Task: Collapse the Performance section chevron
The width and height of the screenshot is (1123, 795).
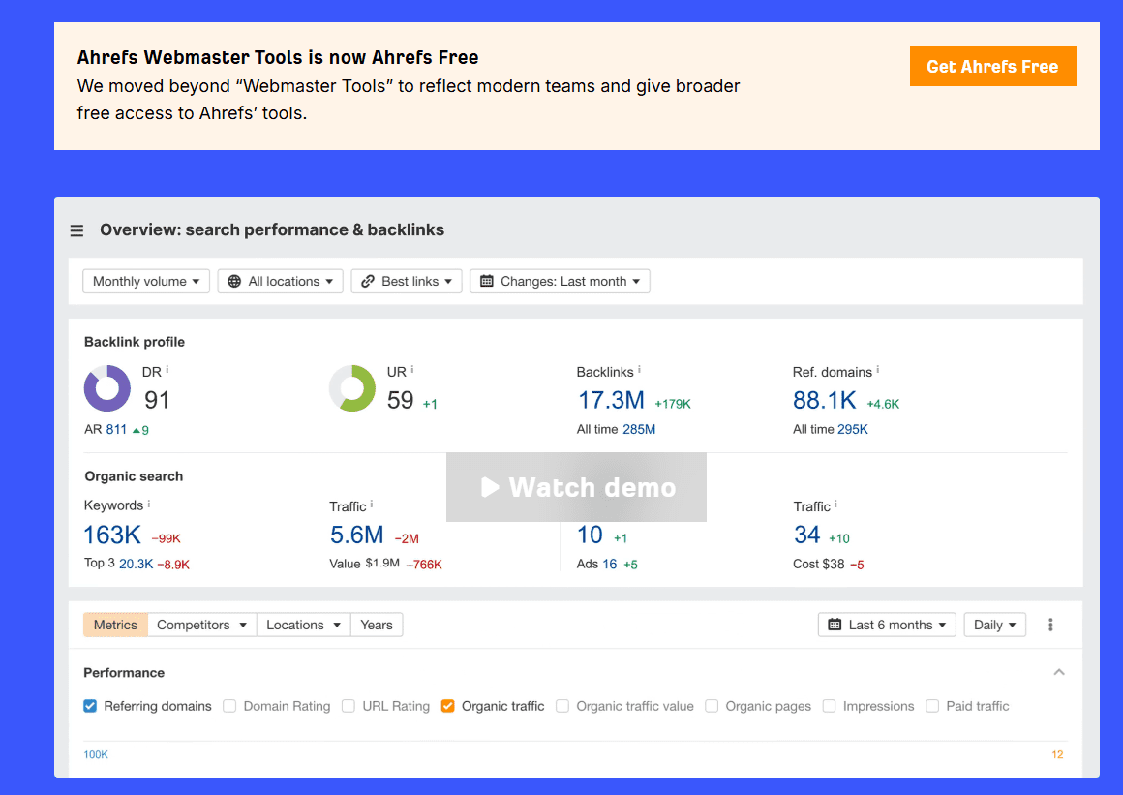Action: [1059, 672]
